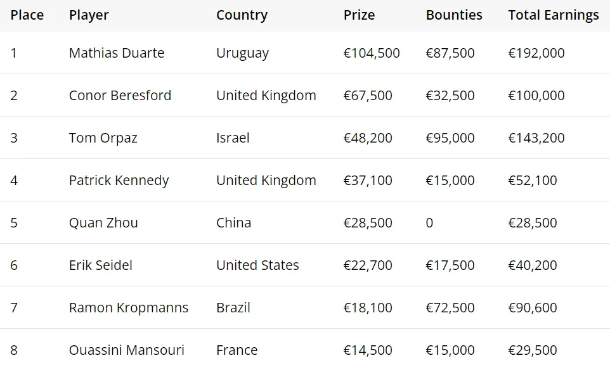This screenshot has height=370, width=610.
Task: Click Patrick Kennedy in the player column
Action: click(119, 181)
